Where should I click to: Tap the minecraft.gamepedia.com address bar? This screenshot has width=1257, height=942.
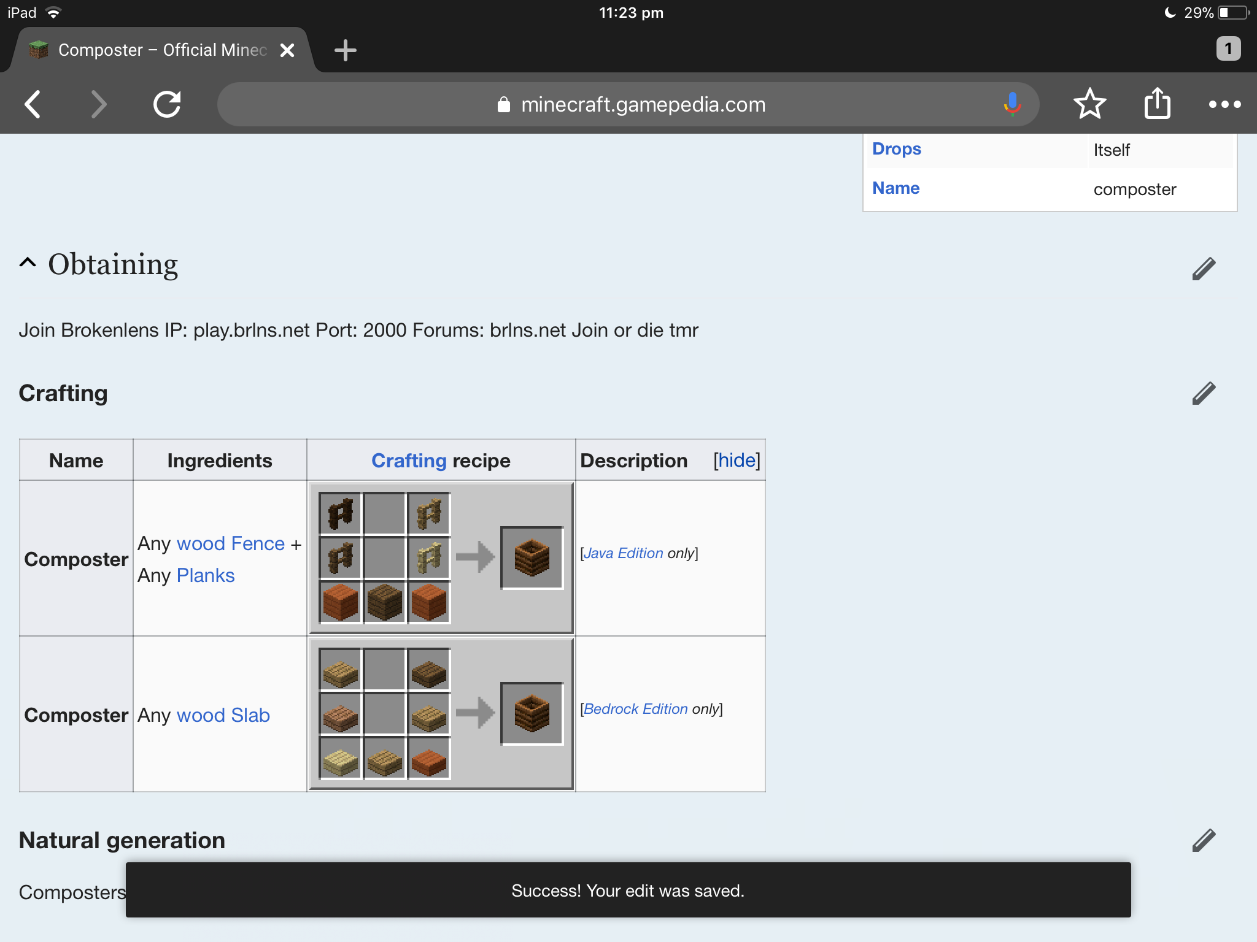pyautogui.click(x=628, y=104)
